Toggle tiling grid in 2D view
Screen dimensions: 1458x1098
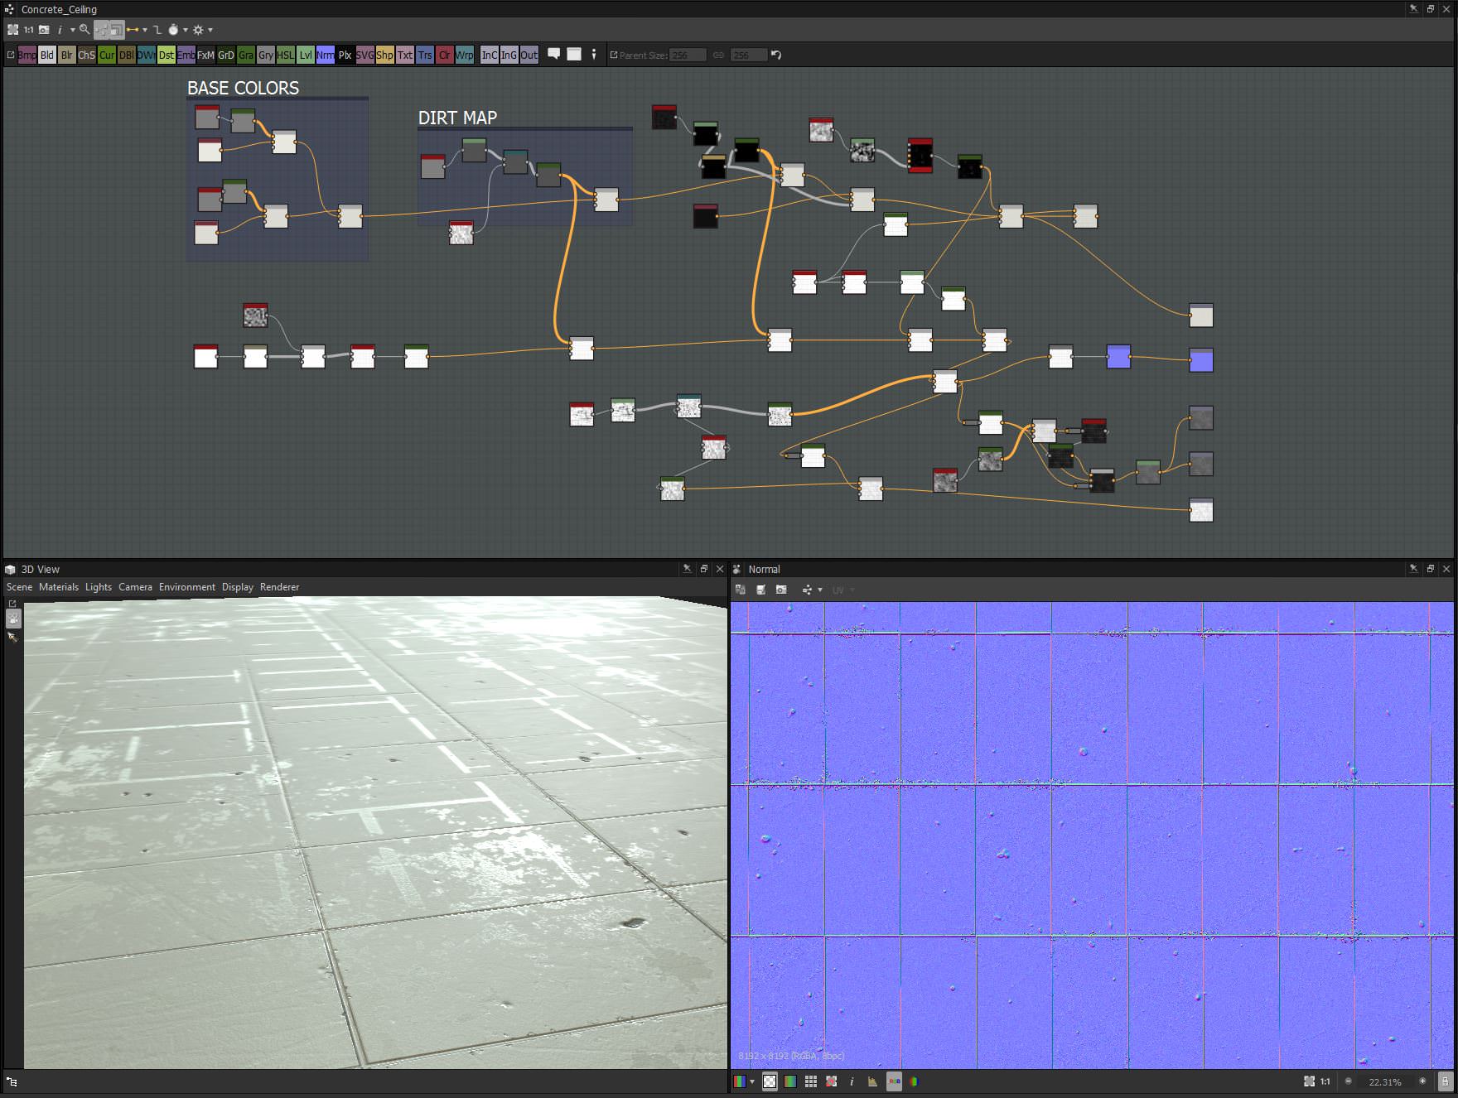(x=811, y=1081)
